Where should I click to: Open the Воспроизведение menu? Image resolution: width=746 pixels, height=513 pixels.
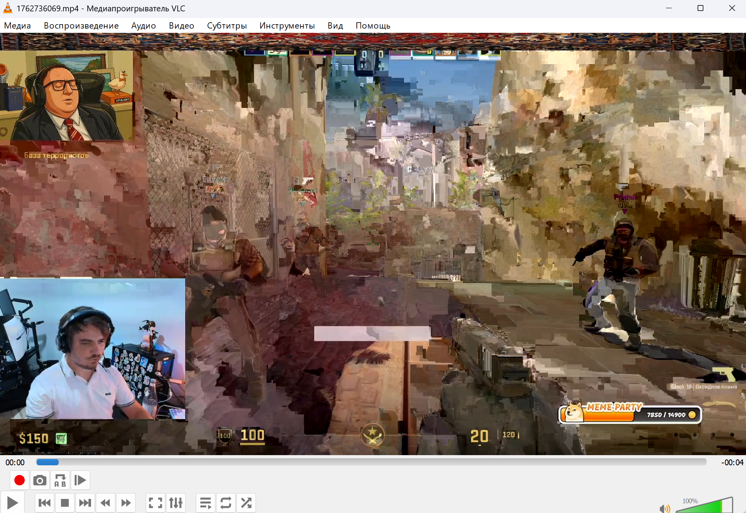(x=81, y=26)
